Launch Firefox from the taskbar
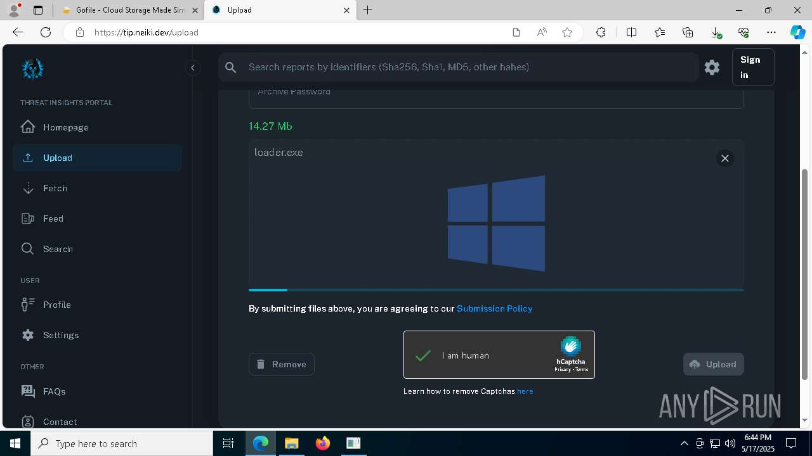 (323, 443)
